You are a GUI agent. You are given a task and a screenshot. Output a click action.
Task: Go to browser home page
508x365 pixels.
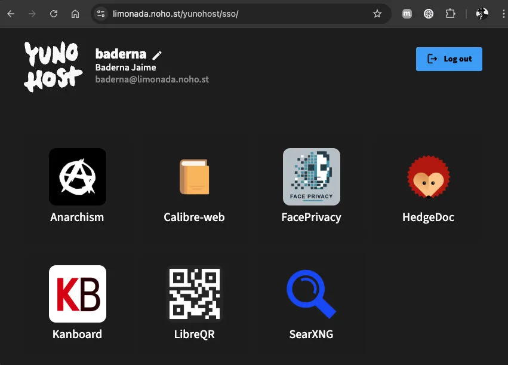[75, 14]
